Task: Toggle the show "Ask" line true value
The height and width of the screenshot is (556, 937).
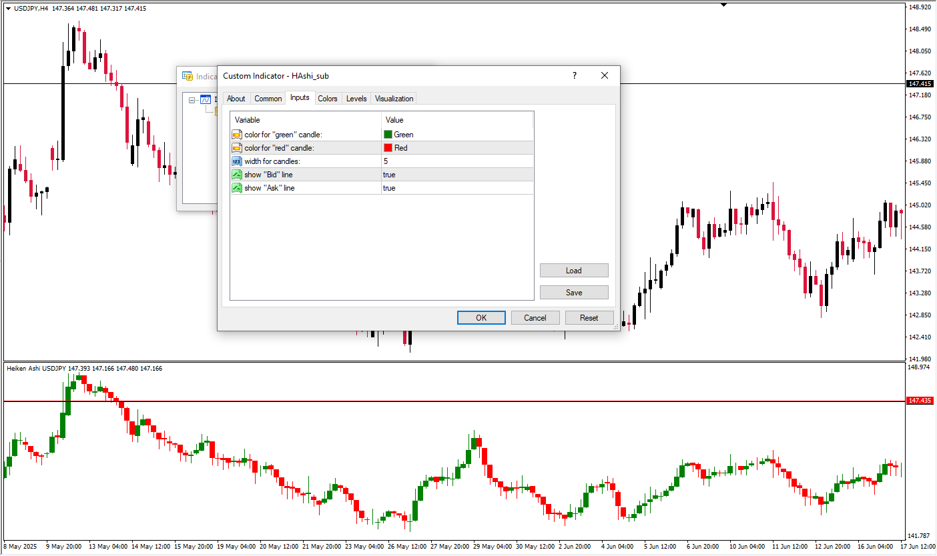Action: (x=389, y=188)
